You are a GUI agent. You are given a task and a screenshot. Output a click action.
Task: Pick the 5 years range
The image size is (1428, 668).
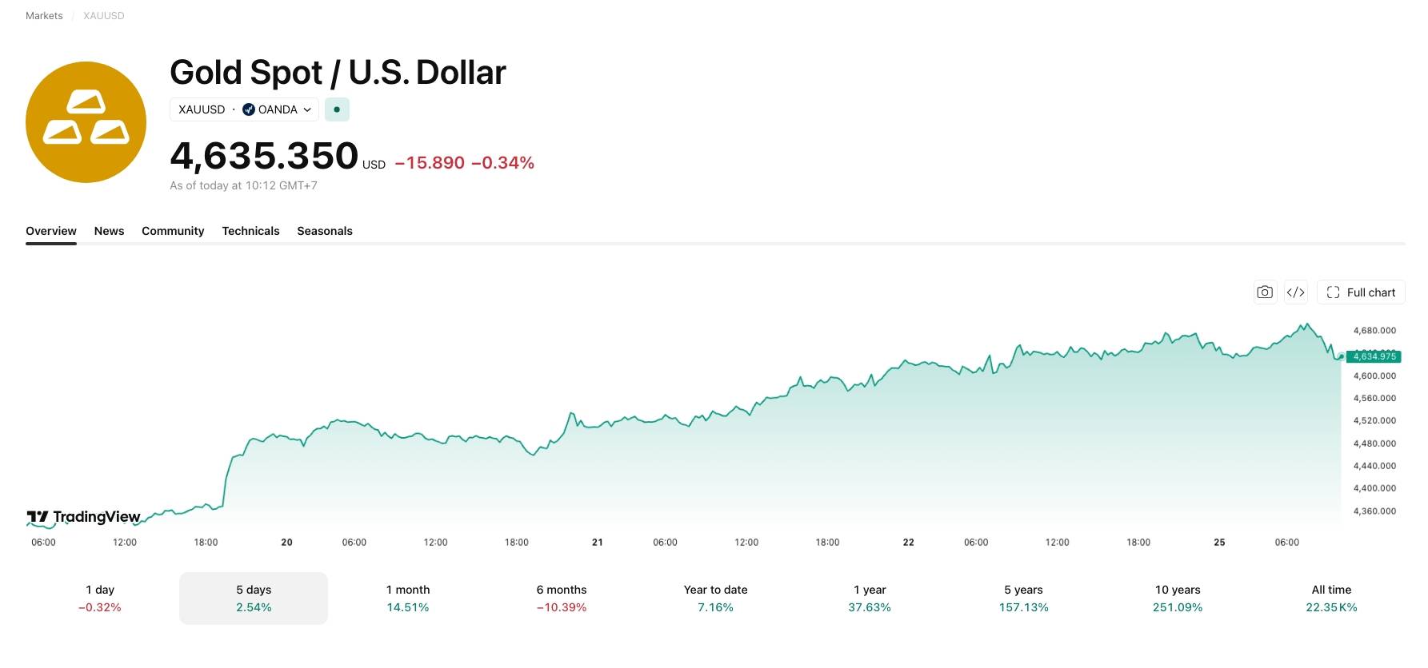(1023, 598)
